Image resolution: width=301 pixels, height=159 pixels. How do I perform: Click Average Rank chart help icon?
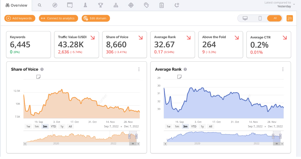[x=185, y=69]
